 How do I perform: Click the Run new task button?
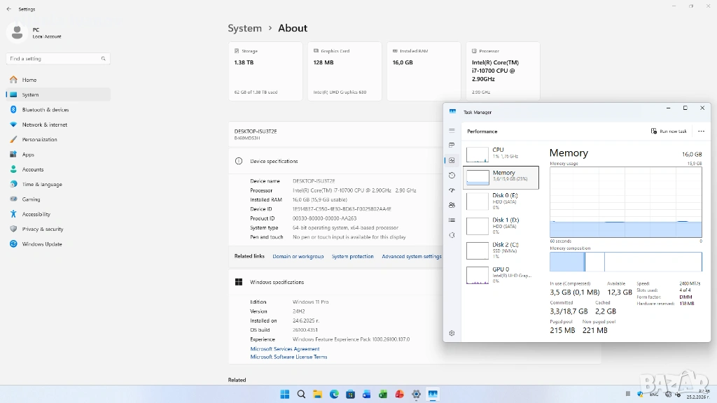669,132
